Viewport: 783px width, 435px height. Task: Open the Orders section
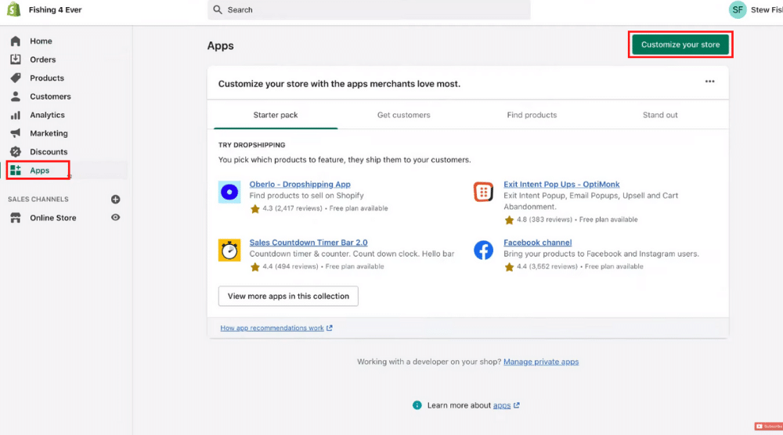42,59
